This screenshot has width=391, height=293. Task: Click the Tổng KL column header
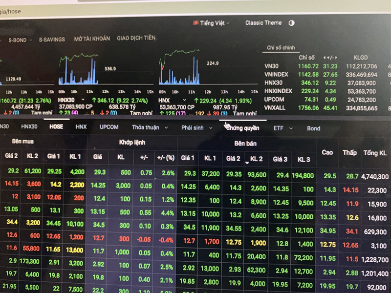375,153
